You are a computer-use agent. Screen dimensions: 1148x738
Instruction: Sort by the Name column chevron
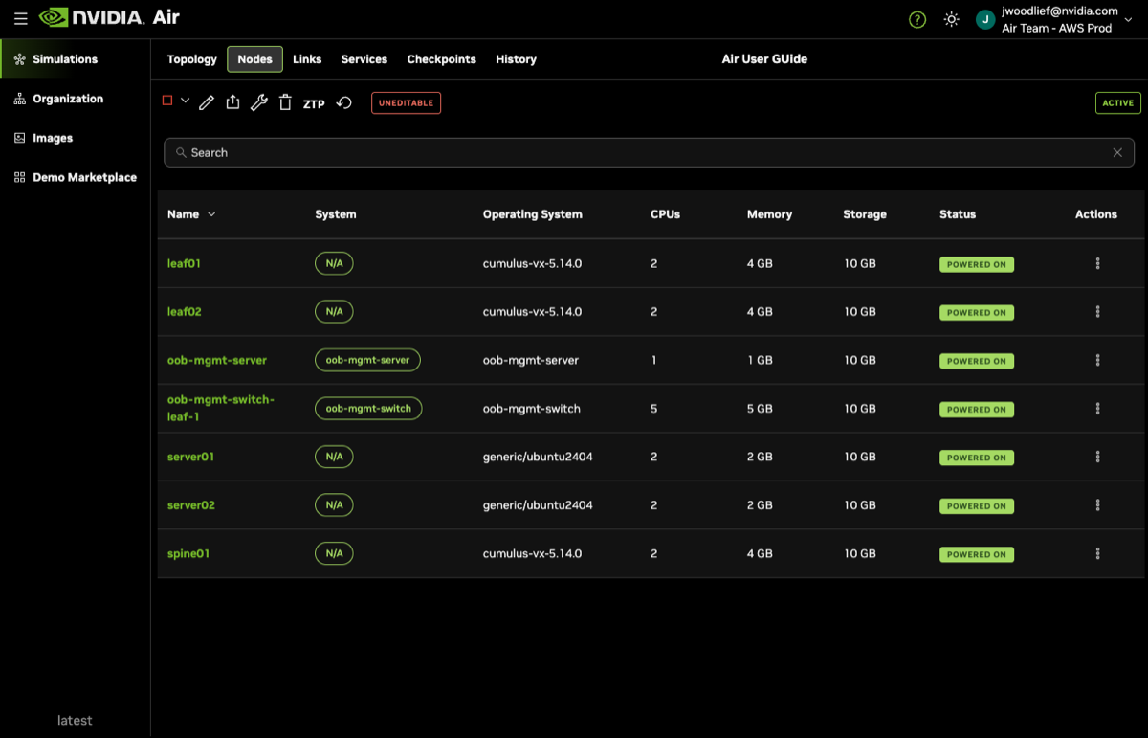point(211,214)
